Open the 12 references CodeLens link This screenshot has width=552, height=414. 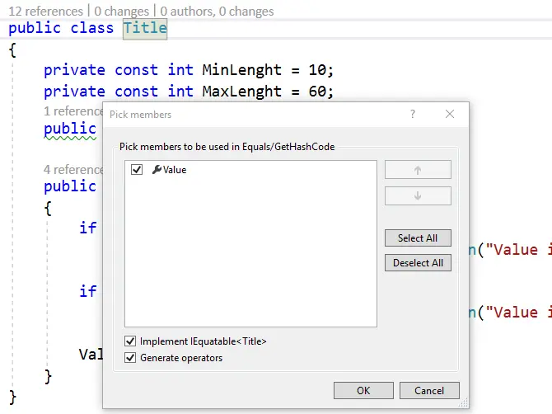coord(46,12)
